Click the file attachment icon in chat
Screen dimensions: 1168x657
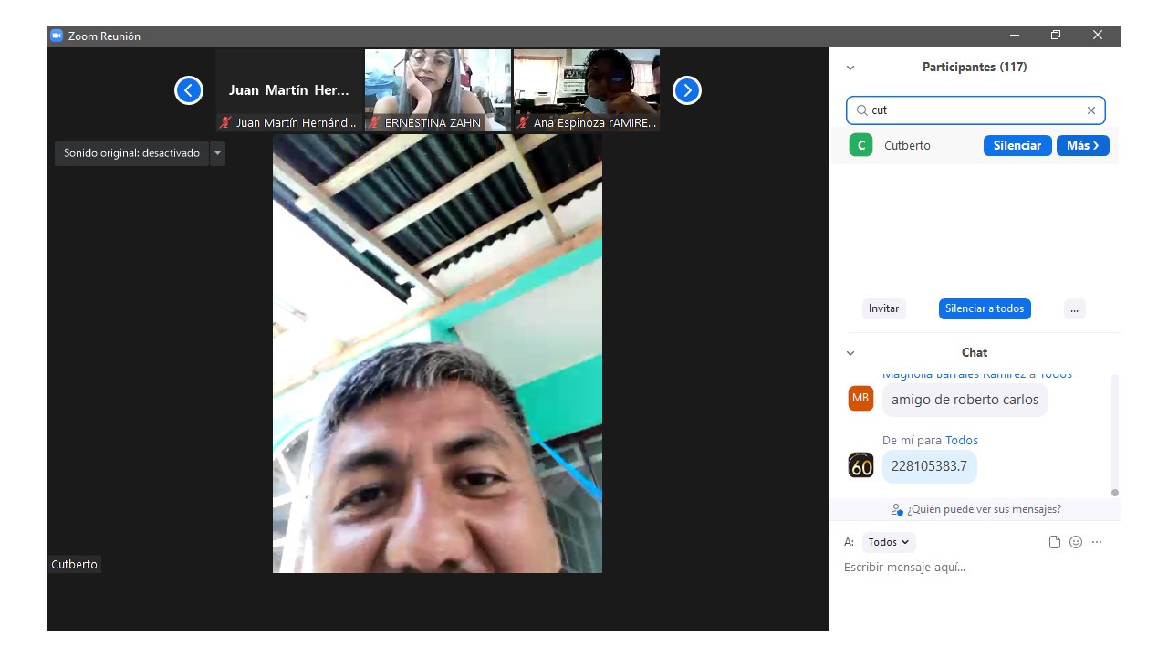click(1055, 542)
